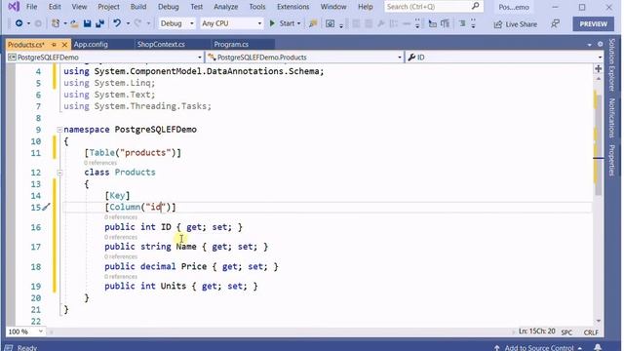
Task: Click the CRLF line ending indicator
Action: (592, 332)
